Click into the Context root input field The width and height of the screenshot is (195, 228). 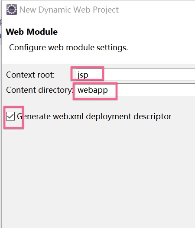[135, 74]
